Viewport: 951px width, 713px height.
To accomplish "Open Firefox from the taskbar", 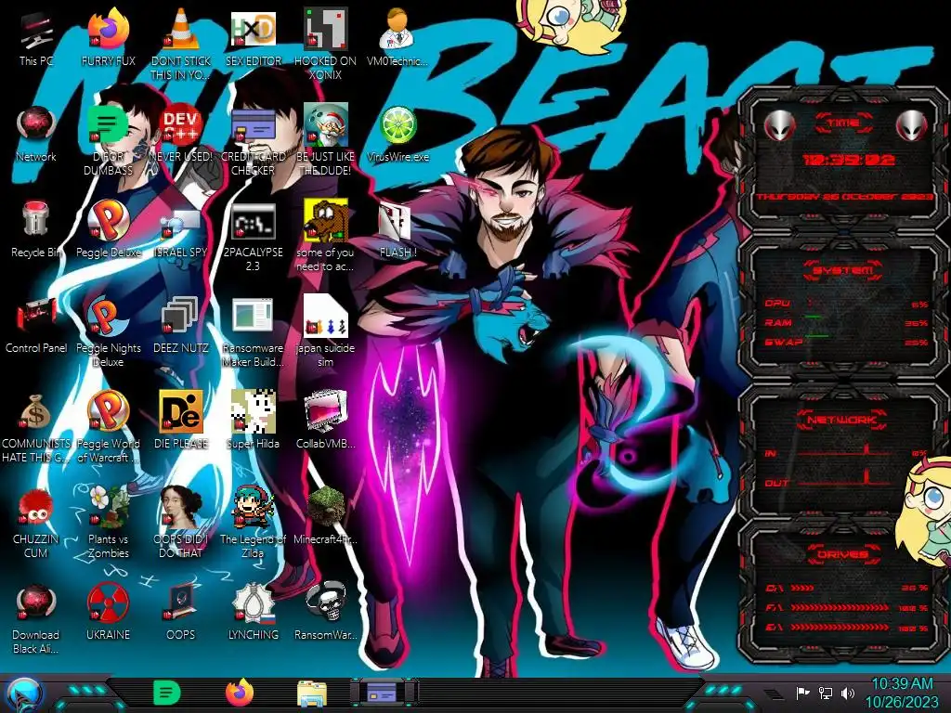I will pos(240,693).
